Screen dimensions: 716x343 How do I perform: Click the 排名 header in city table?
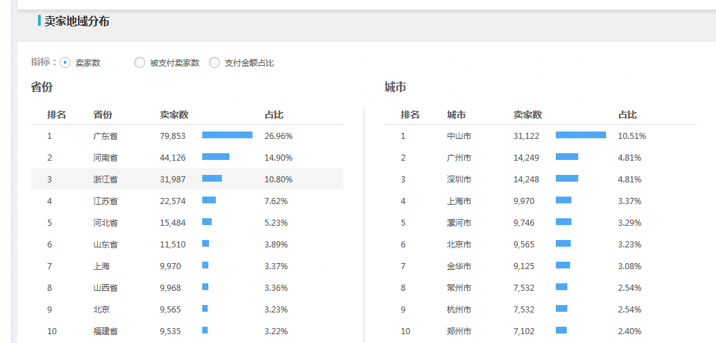point(410,115)
